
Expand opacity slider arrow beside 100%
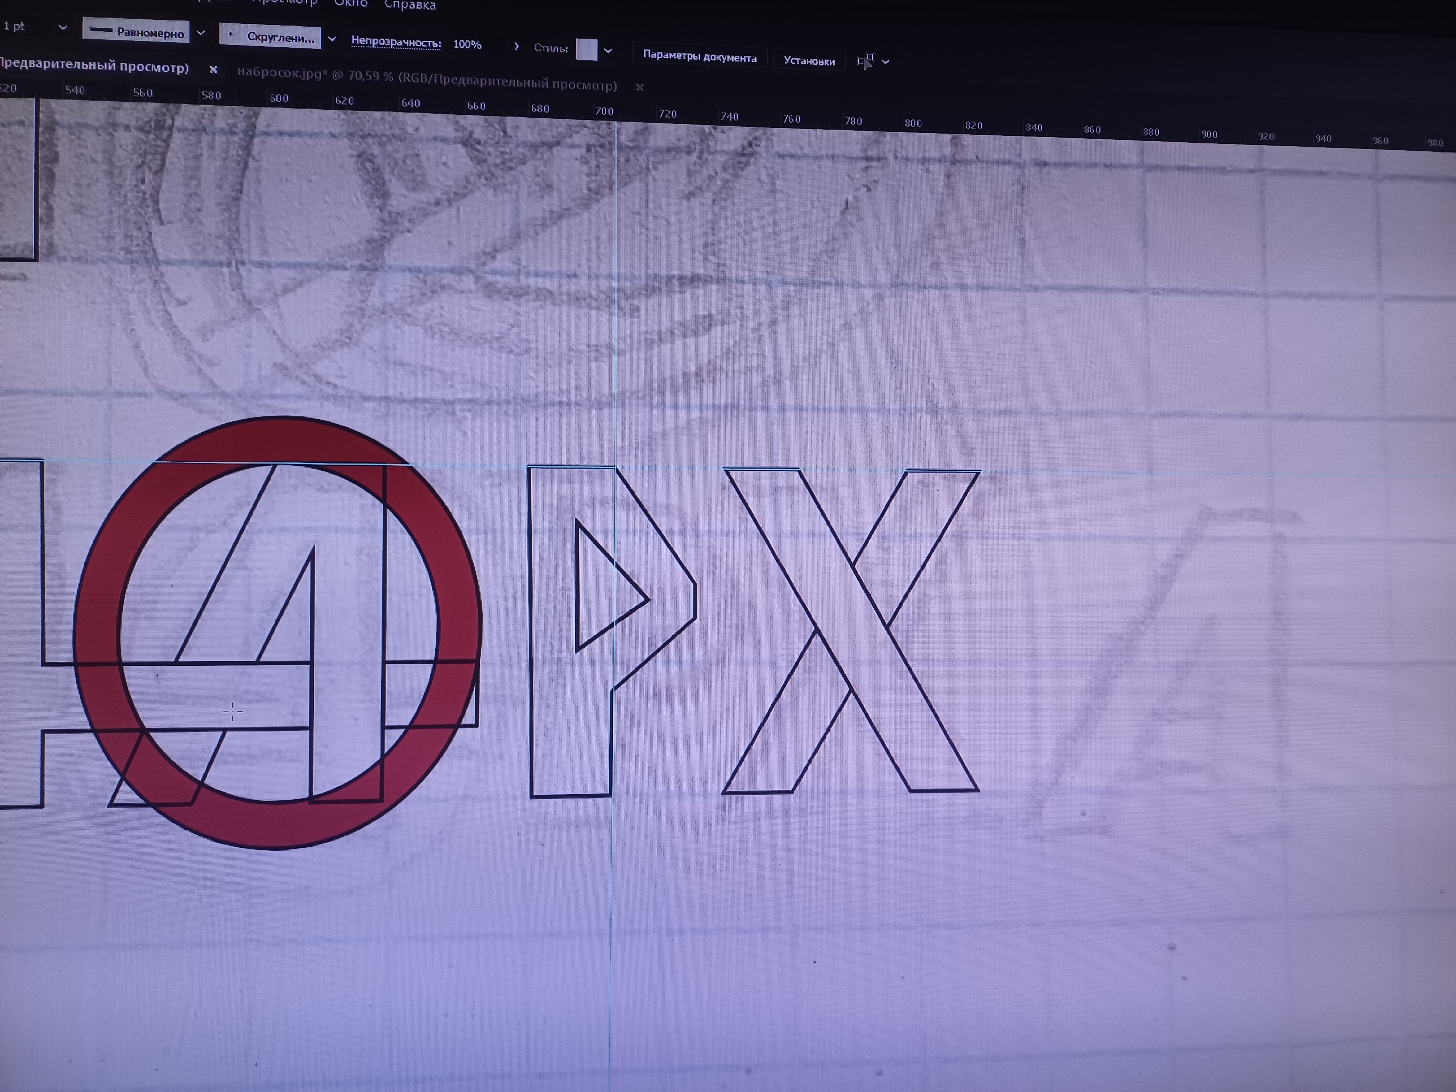tap(516, 47)
